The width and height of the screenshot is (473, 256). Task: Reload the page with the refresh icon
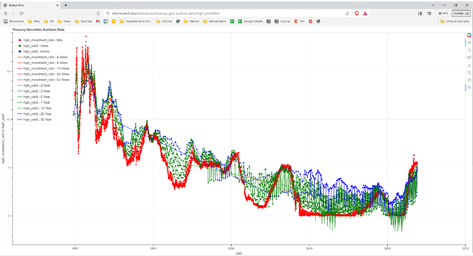point(21,13)
